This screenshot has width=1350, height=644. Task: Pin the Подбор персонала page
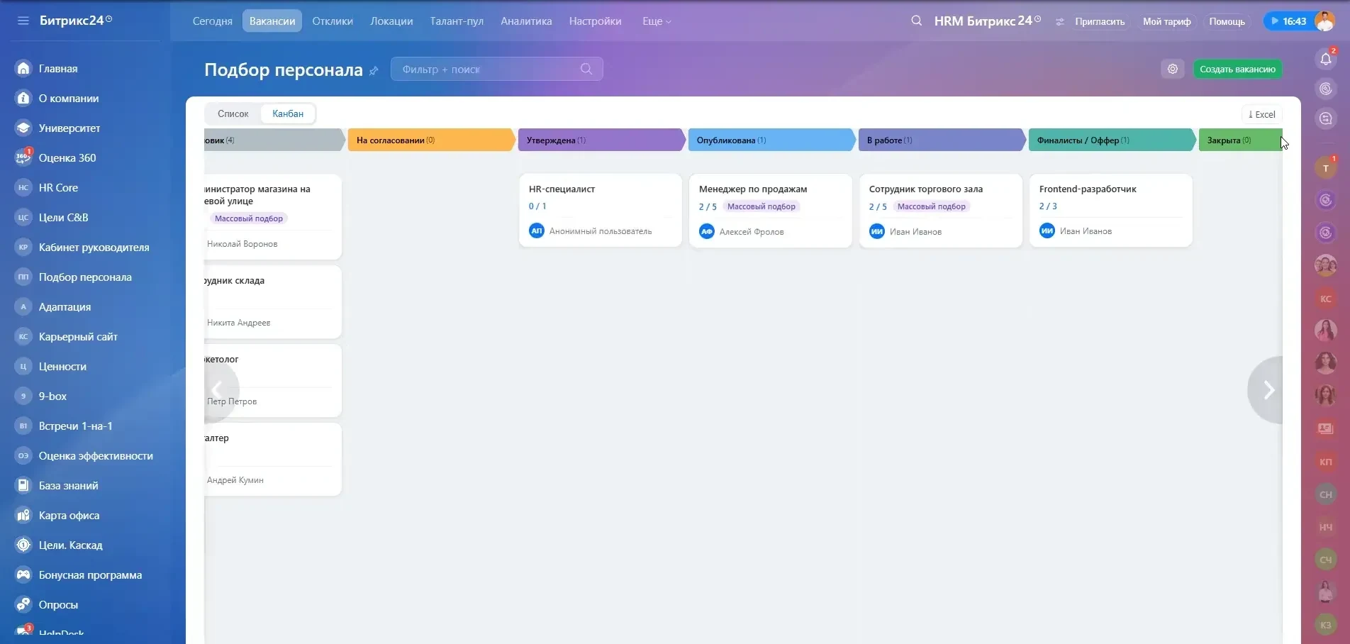tap(374, 71)
